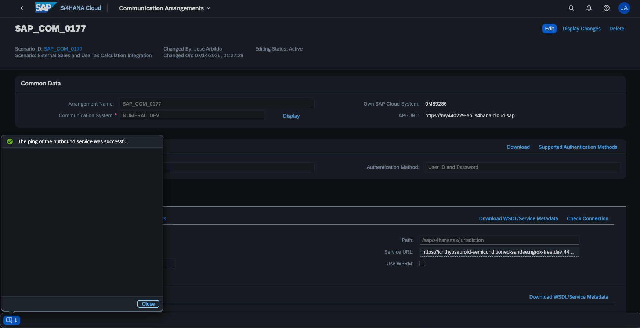The image size is (640, 328).
Task: Expand the Communication Arrangements title dropdown
Action: 165,8
